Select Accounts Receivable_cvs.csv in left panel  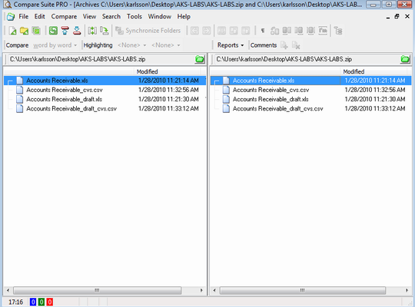coord(65,90)
